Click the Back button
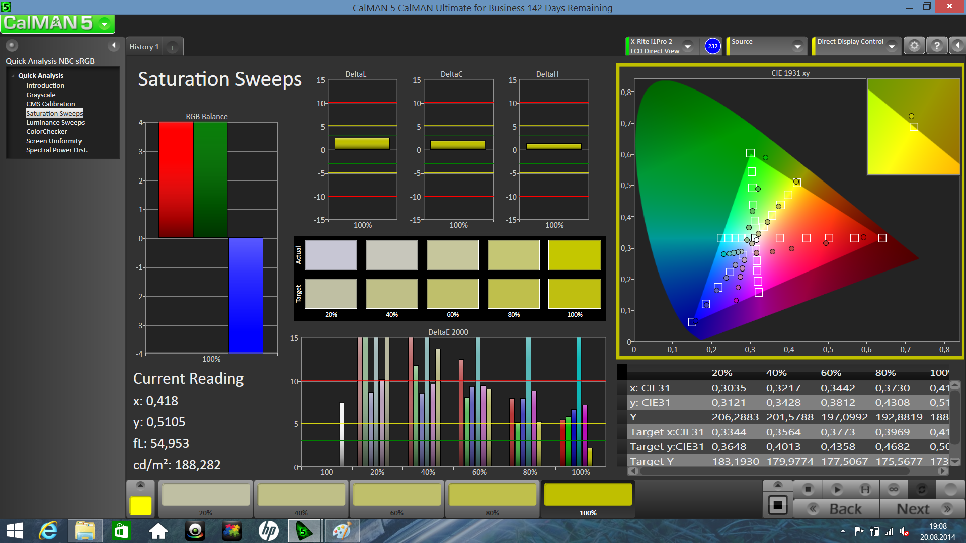The width and height of the screenshot is (966, 543). 836,509
